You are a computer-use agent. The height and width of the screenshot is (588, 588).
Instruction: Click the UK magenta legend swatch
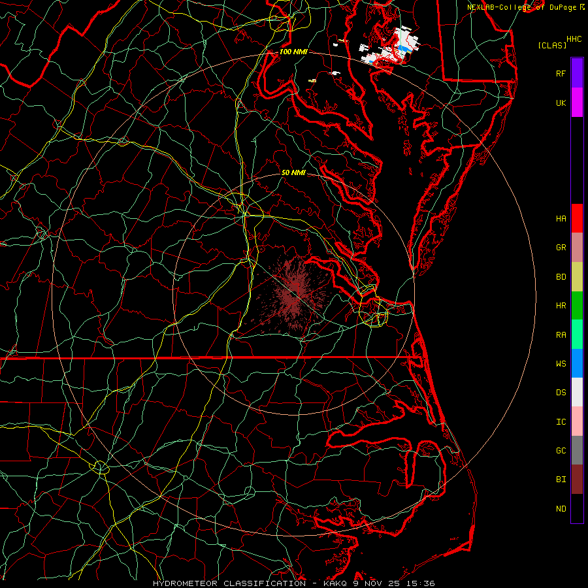(x=577, y=103)
